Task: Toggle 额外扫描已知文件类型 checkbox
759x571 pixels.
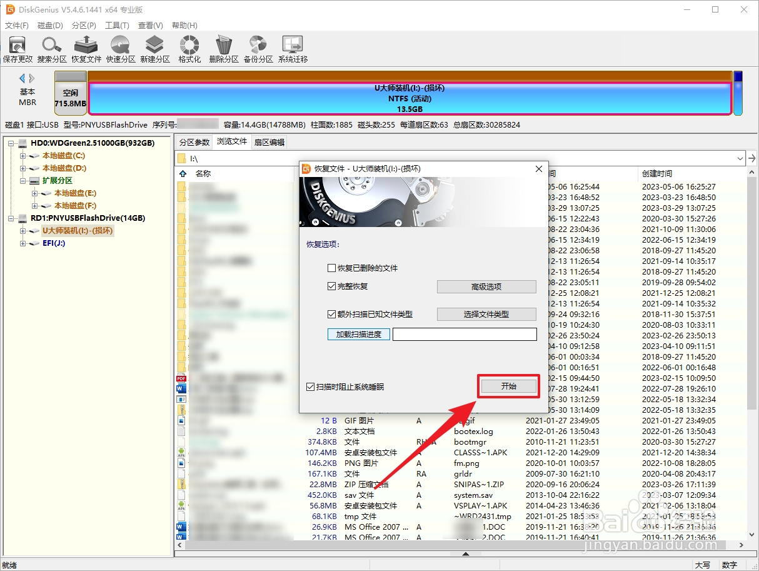Action: pyautogui.click(x=332, y=315)
